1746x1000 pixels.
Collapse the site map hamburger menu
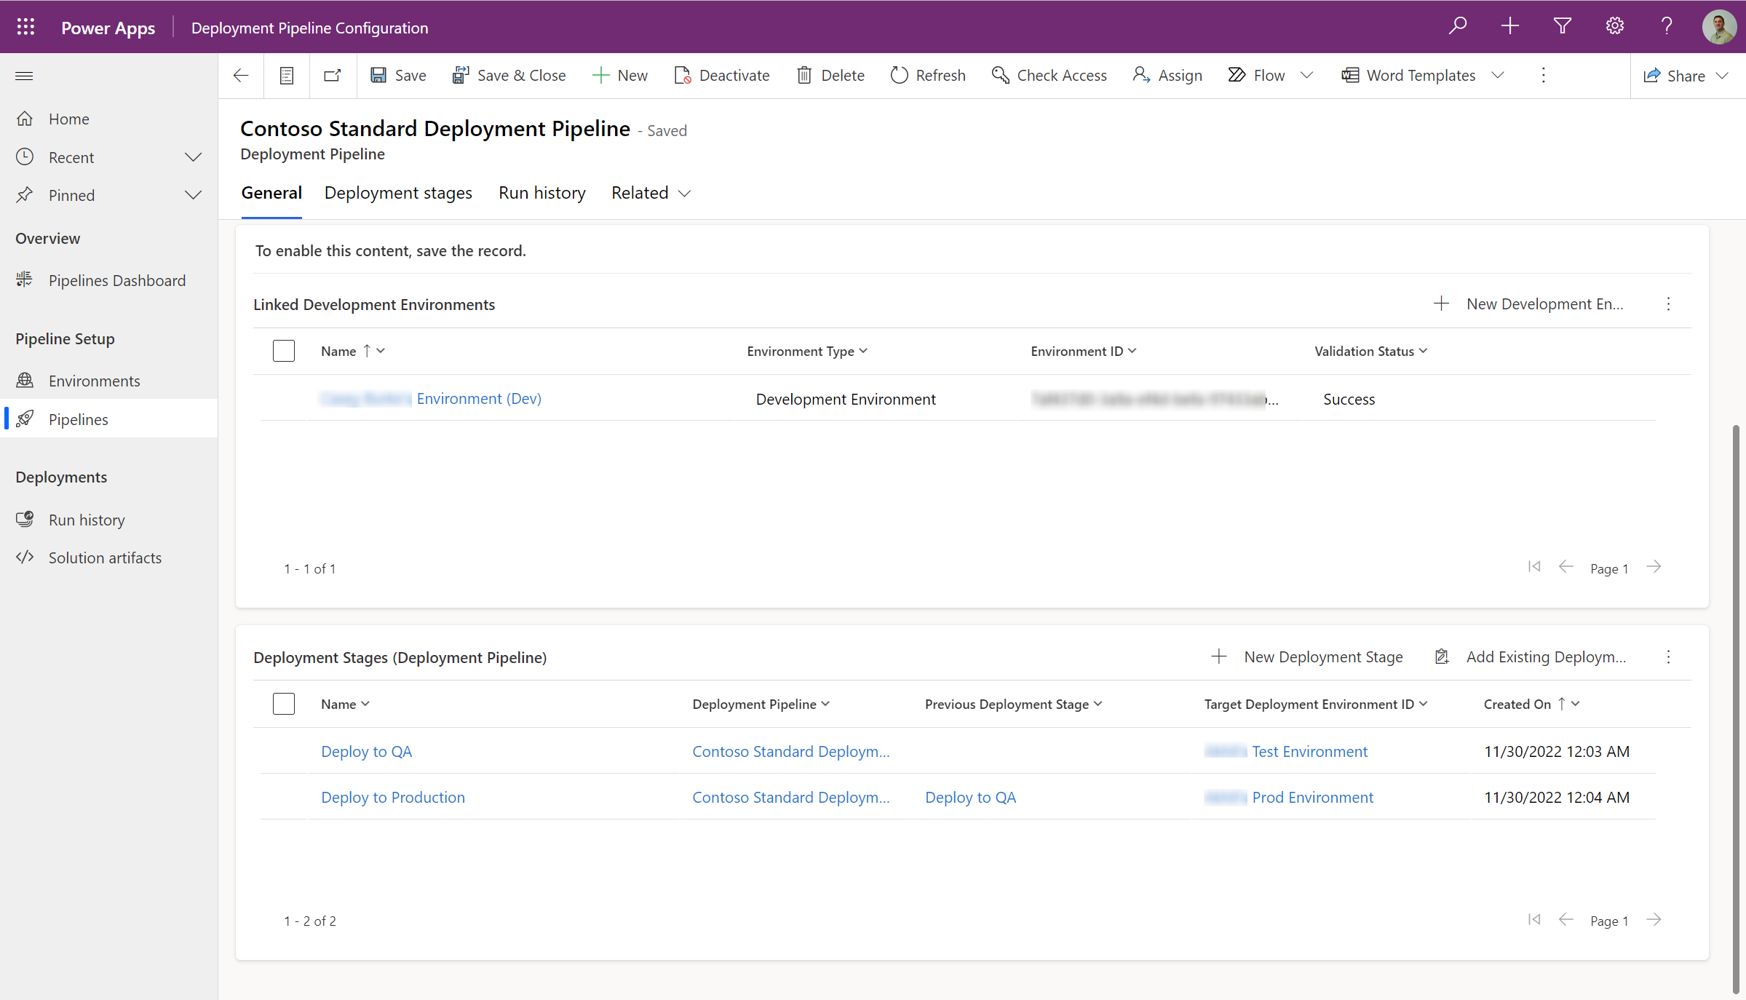(24, 76)
